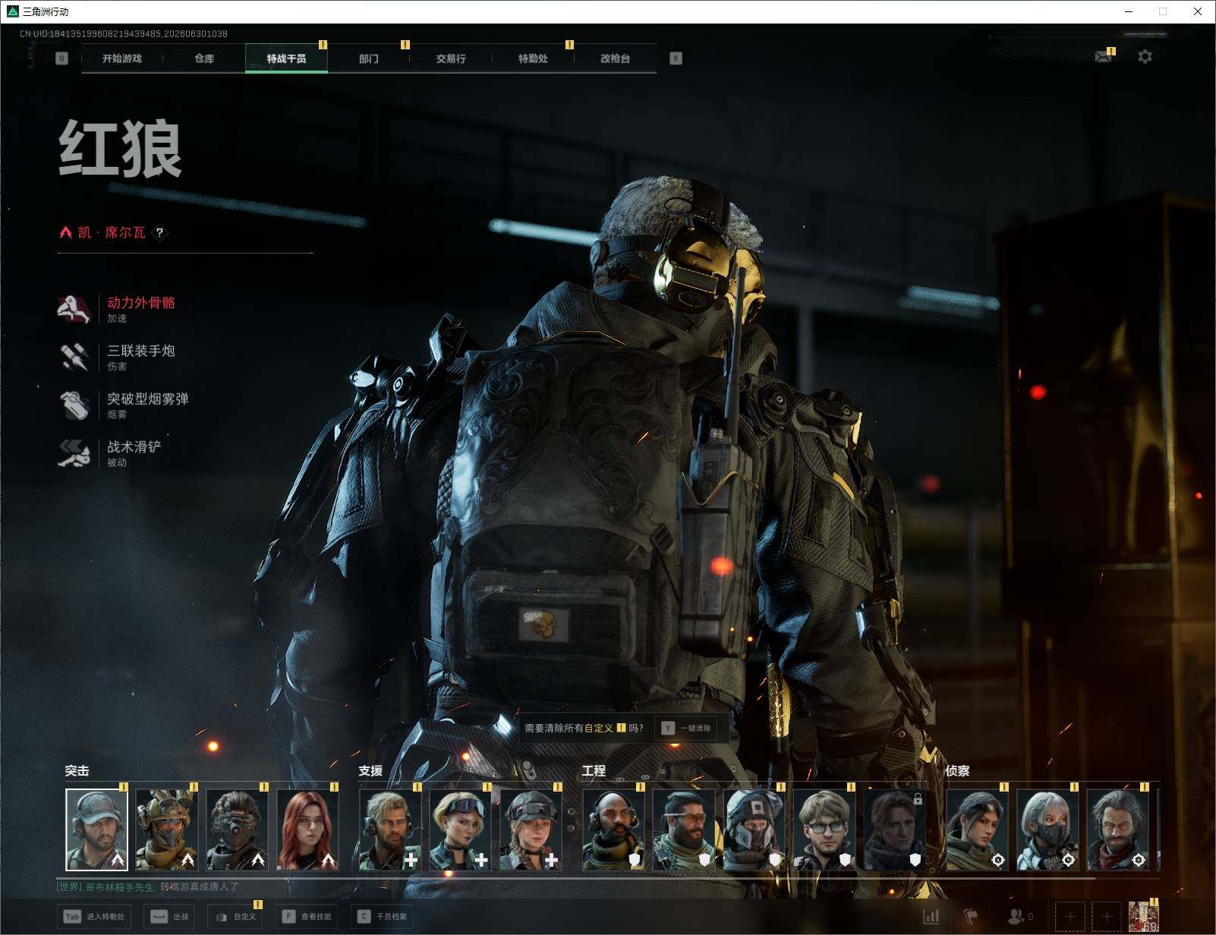The height and width of the screenshot is (935, 1216).
Task: Open the 自定义 customize button
Action: (x=235, y=916)
